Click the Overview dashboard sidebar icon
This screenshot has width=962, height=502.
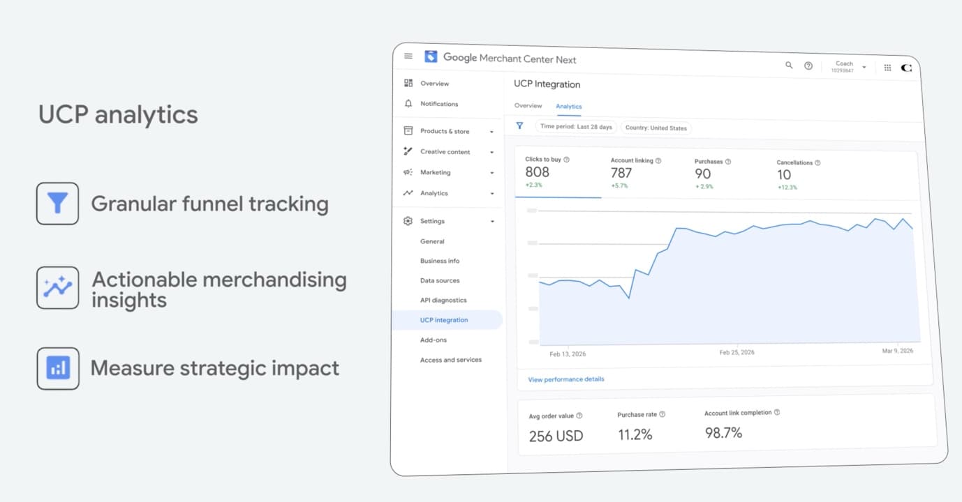click(x=408, y=83)
